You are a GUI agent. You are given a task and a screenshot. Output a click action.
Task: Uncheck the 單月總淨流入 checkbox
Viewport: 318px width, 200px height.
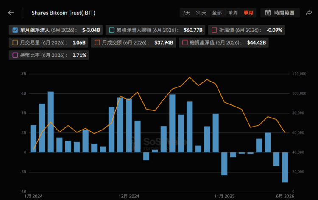point(15,30)
